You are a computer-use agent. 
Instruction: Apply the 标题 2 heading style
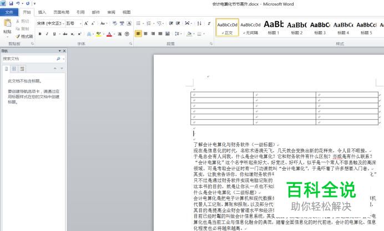pyautogui.click(x=297, y=27)
